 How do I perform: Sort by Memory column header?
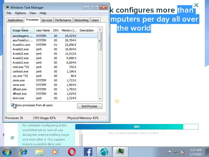[69, 30]
